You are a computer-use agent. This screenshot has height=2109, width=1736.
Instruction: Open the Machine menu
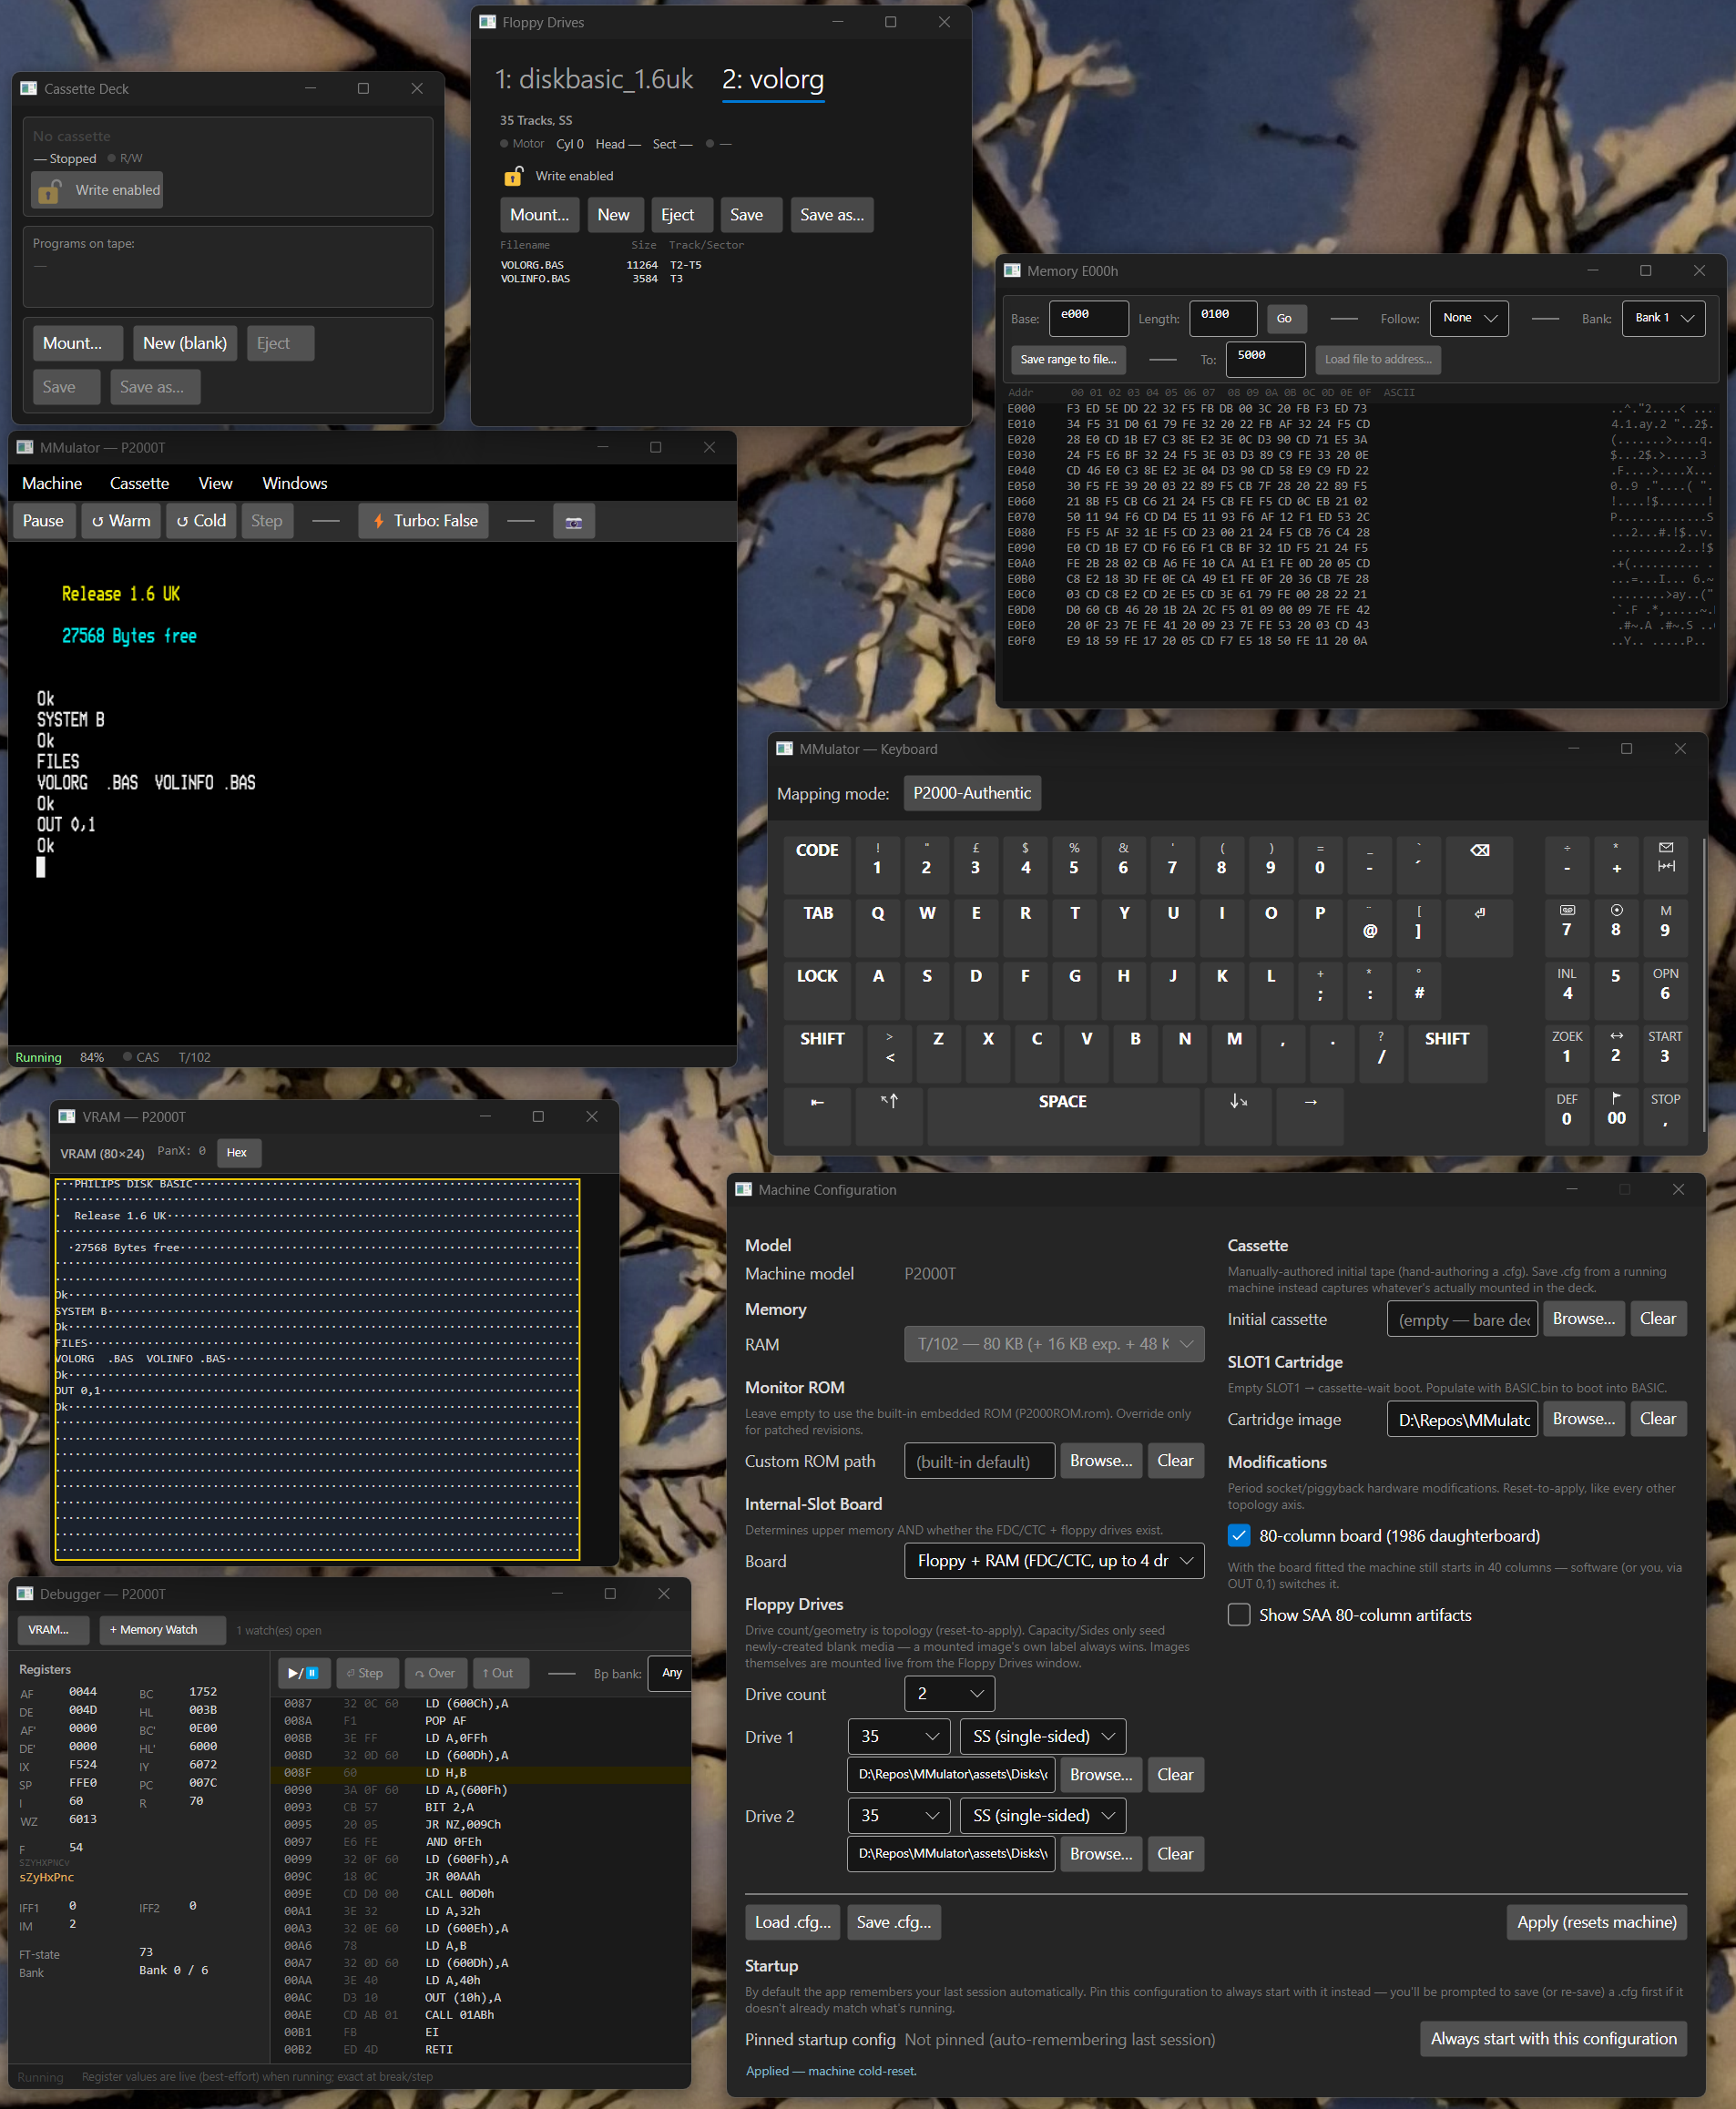[x=52, y=484]
